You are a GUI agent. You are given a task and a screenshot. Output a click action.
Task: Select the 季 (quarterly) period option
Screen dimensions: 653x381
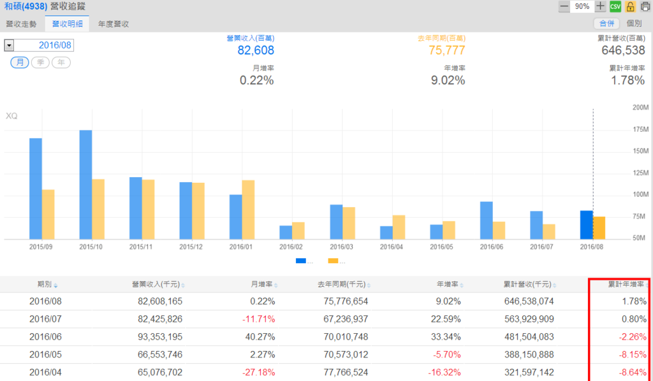[40, 62]
